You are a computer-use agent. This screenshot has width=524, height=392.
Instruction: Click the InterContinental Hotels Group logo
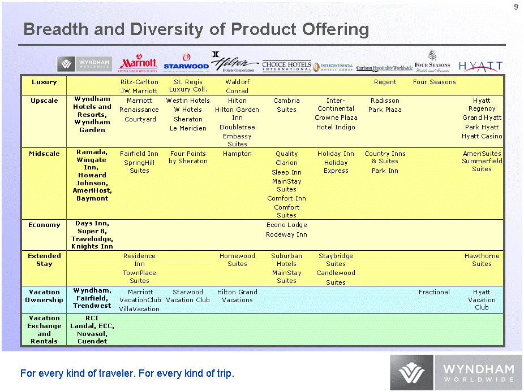(x=333, y=68)
